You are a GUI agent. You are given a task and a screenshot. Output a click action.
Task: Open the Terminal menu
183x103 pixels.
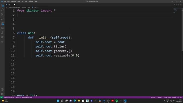point(31,1)
